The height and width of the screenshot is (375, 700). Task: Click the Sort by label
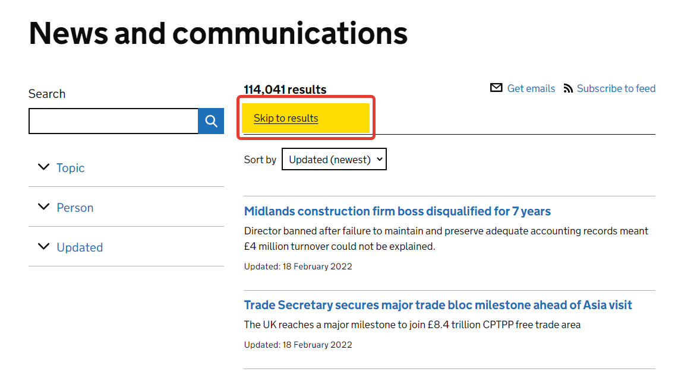[260, 160]
